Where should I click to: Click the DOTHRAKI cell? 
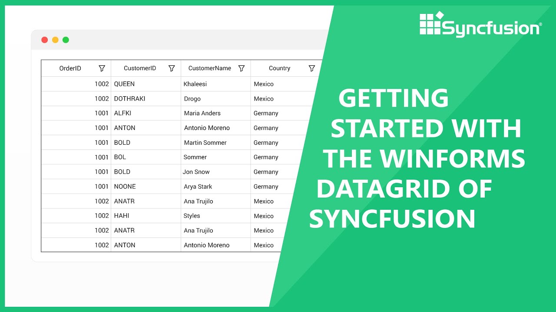point(146,99)
